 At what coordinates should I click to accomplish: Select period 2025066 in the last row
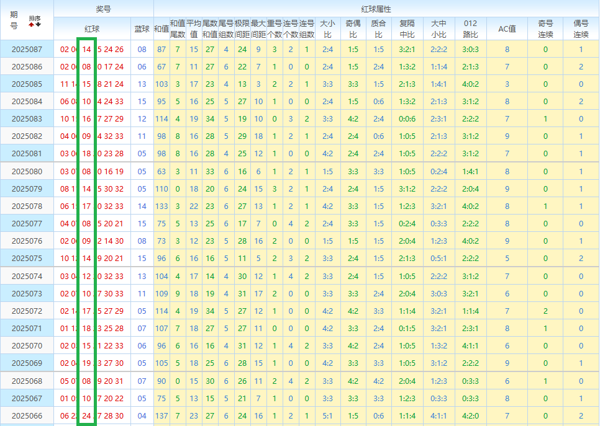[x=27, y=415]
